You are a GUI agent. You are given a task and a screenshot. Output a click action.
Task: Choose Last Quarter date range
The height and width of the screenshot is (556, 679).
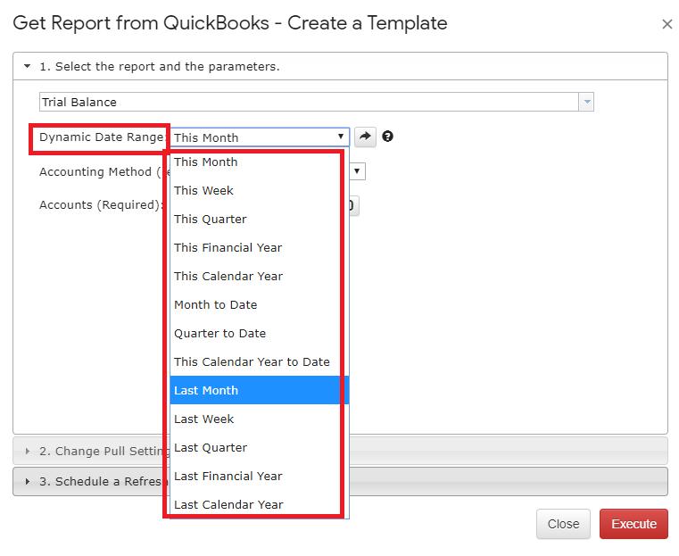tap(260, 448)
